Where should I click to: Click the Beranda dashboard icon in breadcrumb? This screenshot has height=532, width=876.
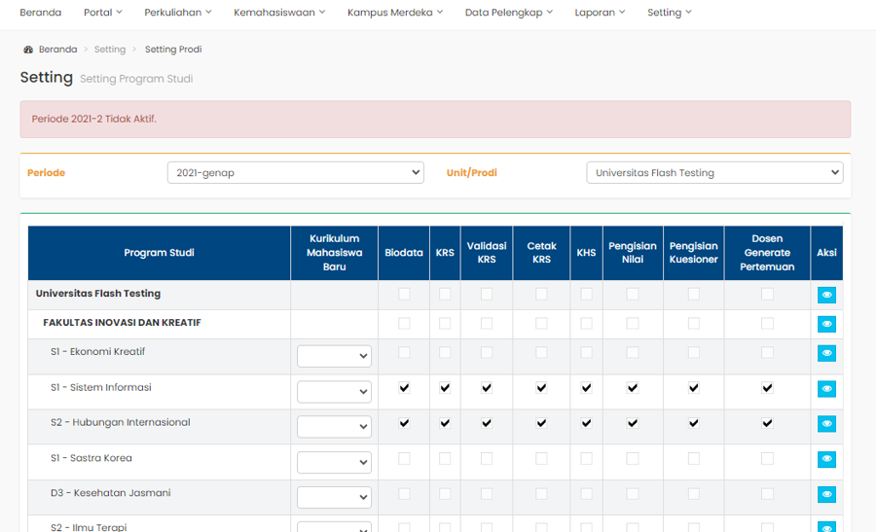[x=28, y=50]
